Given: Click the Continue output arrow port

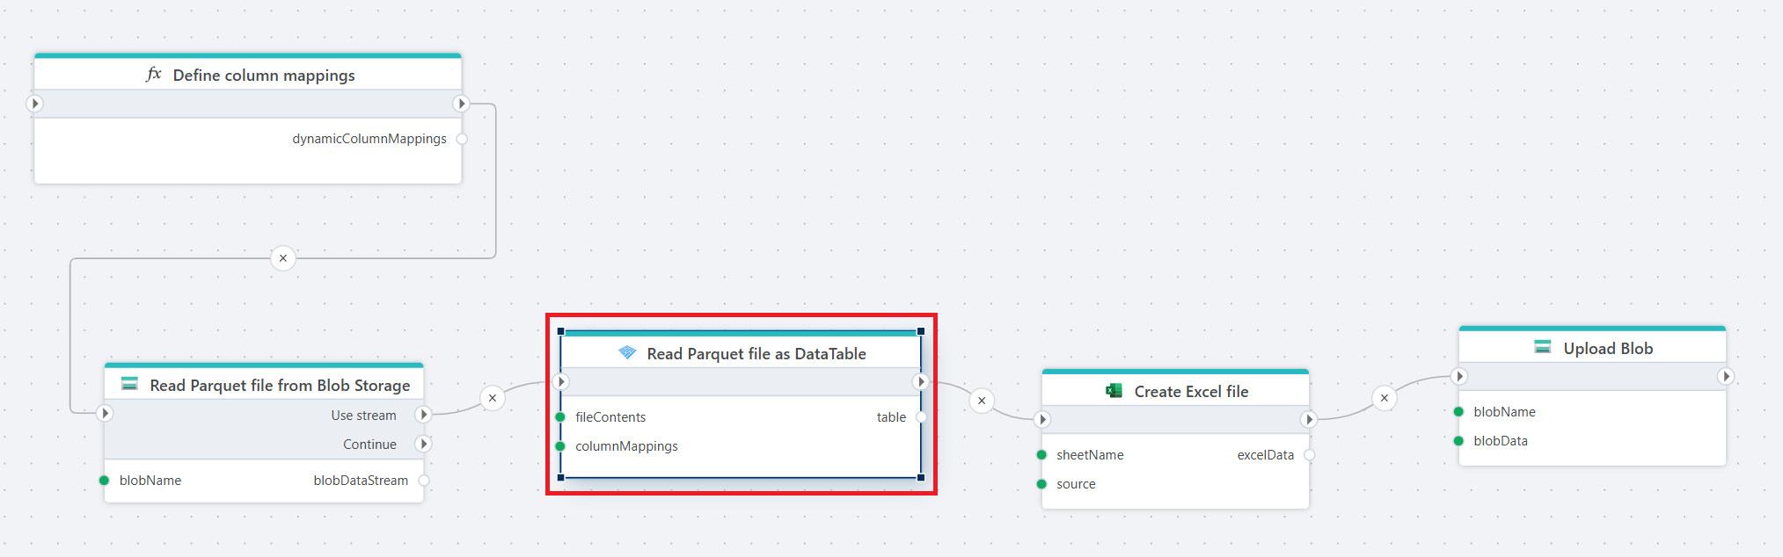Looking at the screenshot, I should pos(423,444).
